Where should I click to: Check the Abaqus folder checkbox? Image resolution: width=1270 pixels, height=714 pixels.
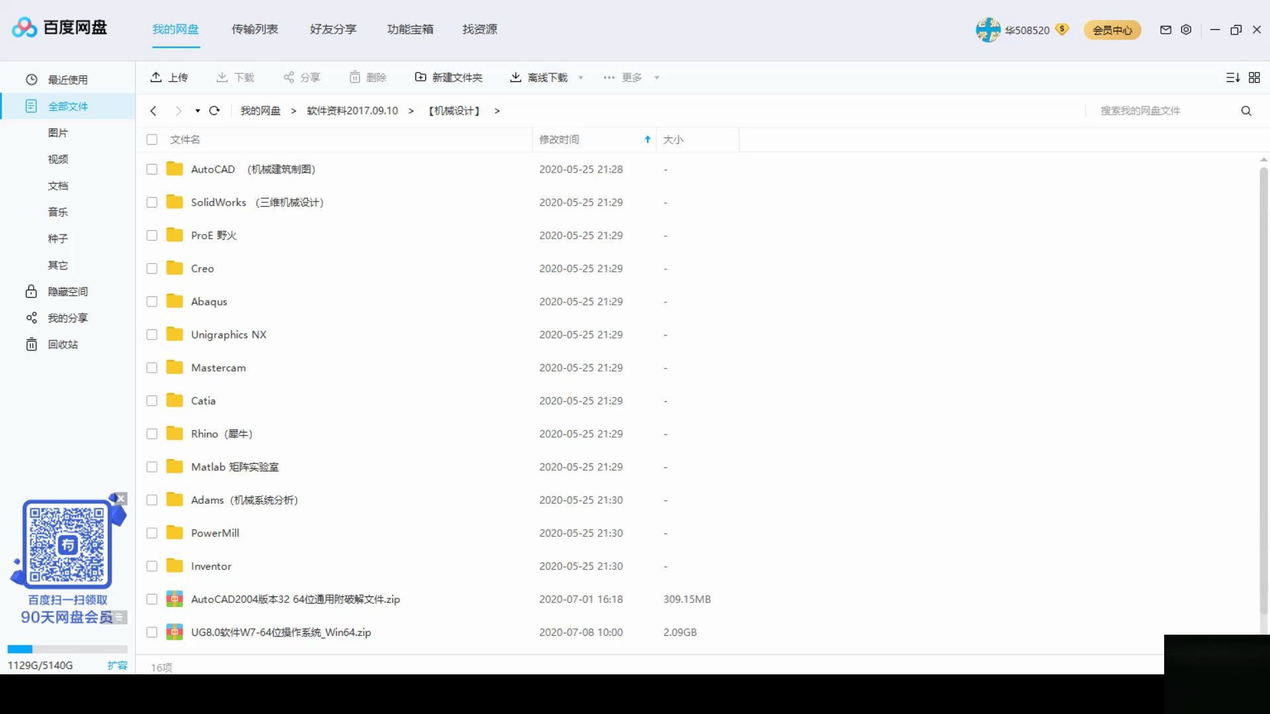point(152,301)
